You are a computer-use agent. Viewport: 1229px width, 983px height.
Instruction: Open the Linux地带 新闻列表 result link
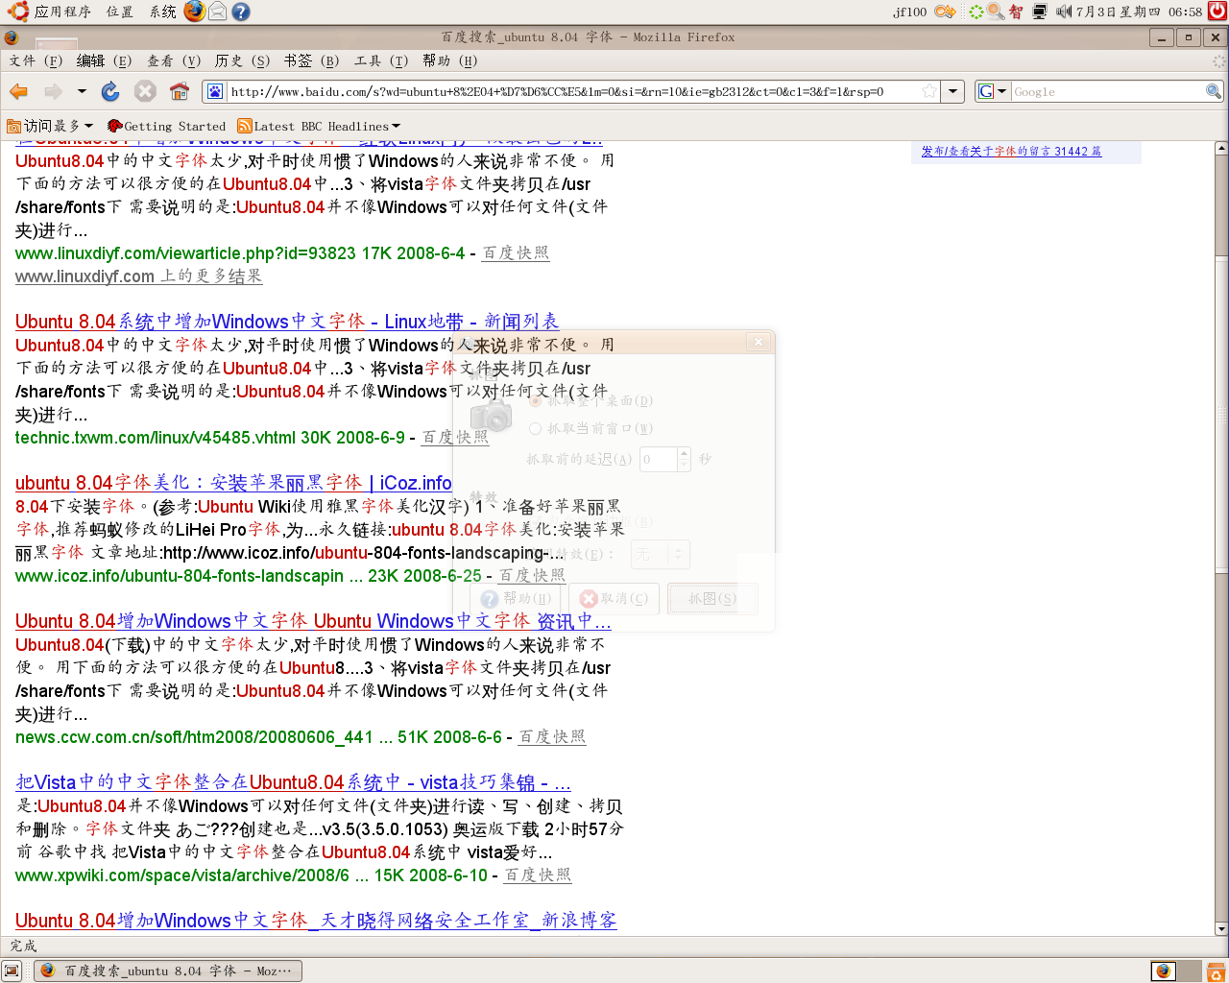click(x=287, y=322)
